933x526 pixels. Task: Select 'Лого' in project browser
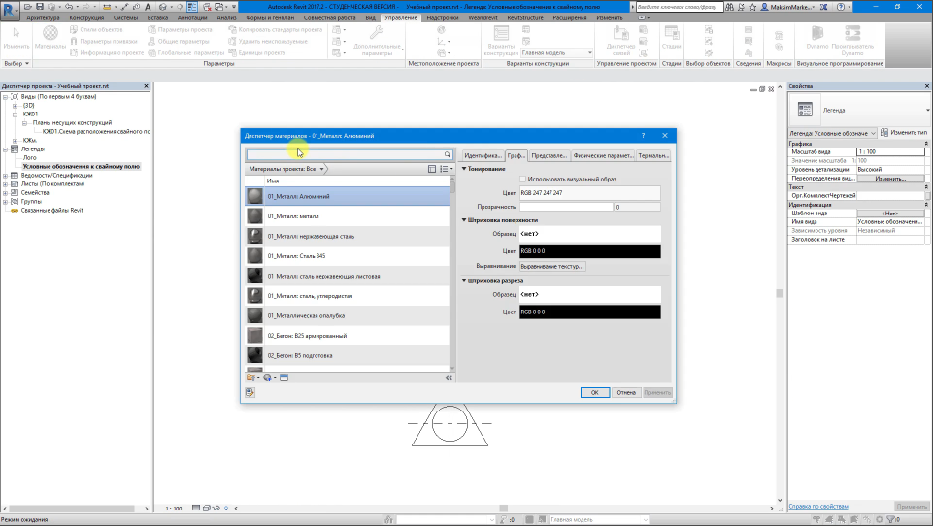(x=30, y=157)
